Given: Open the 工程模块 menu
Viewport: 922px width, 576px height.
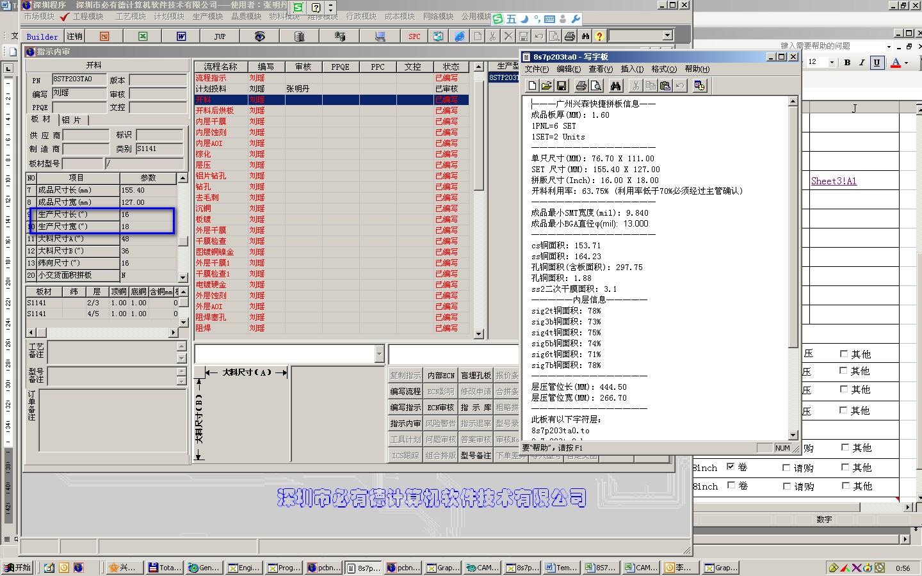Looking at the screenshot, I should pos(88,17).
